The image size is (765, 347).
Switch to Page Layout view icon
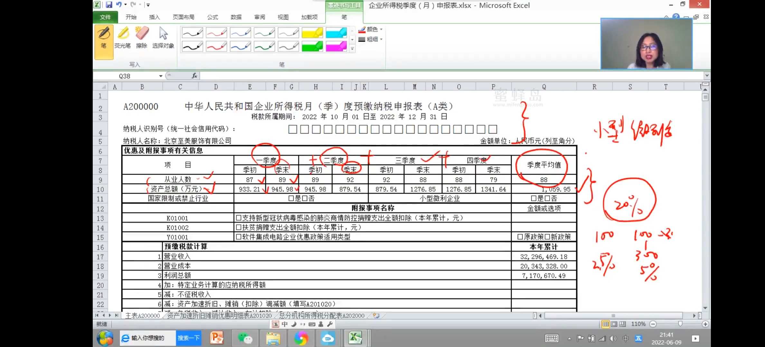tap(614, 324)
